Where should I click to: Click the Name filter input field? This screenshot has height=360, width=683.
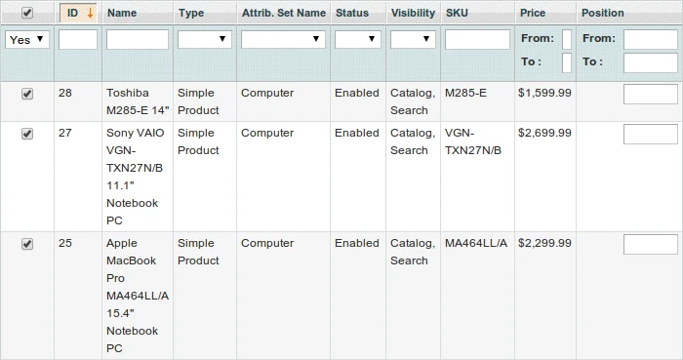tap(138, 40)
